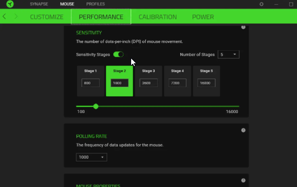Switch to the Calibration tab

click(158, 17)
